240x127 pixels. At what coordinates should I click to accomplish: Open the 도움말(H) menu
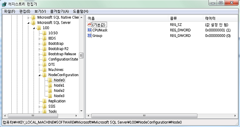pyautogui.click(x=81, y=11)
